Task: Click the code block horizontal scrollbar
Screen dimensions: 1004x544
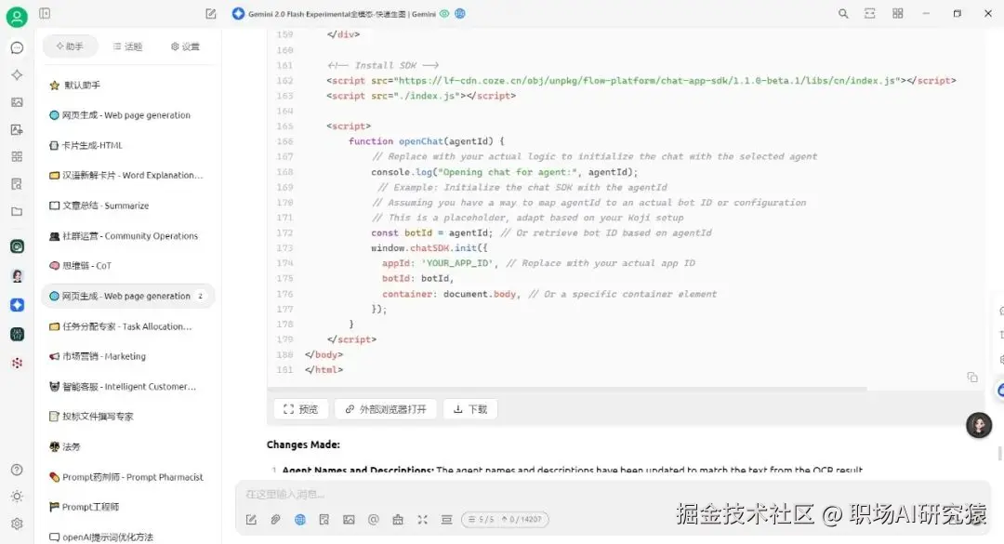Action: [567, 389]
